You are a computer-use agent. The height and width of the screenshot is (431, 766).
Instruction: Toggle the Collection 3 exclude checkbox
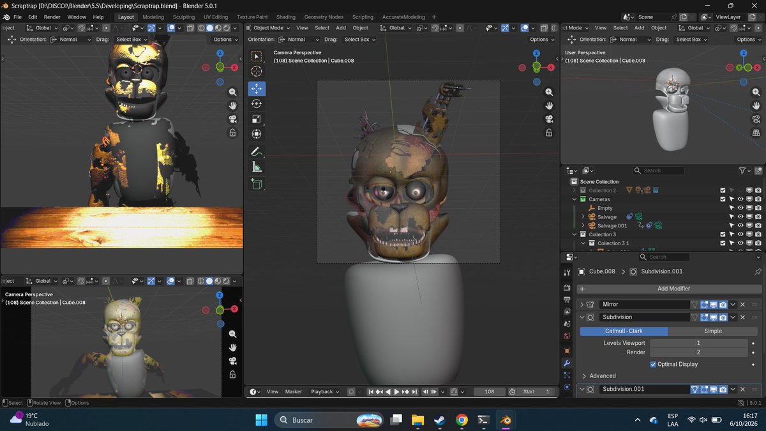click(x=723, y=234)
